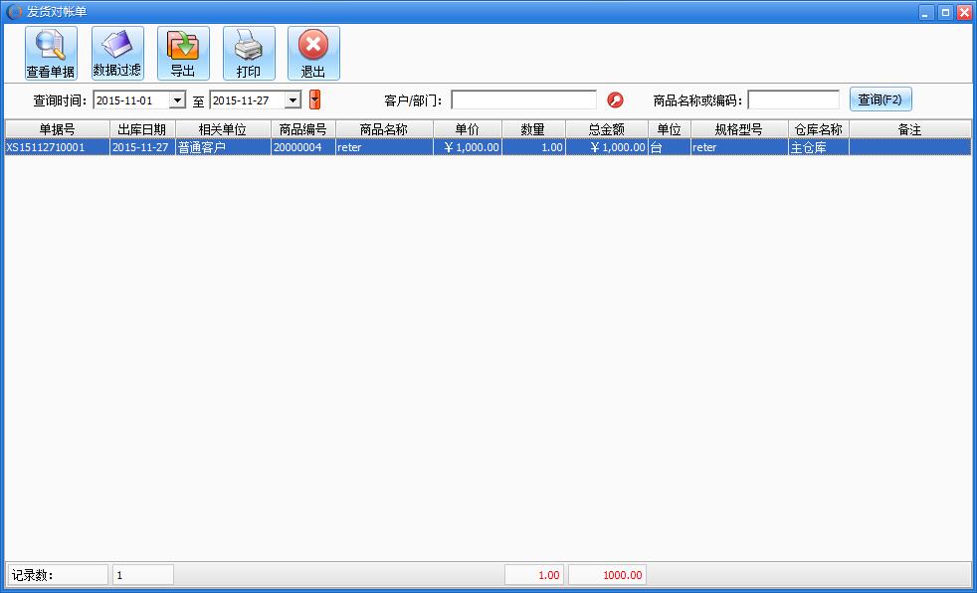Expand the start date 2015-11-01 dropdown
Image resolution: width=977 pixels, height=593 pixels.
coord(178,100)
